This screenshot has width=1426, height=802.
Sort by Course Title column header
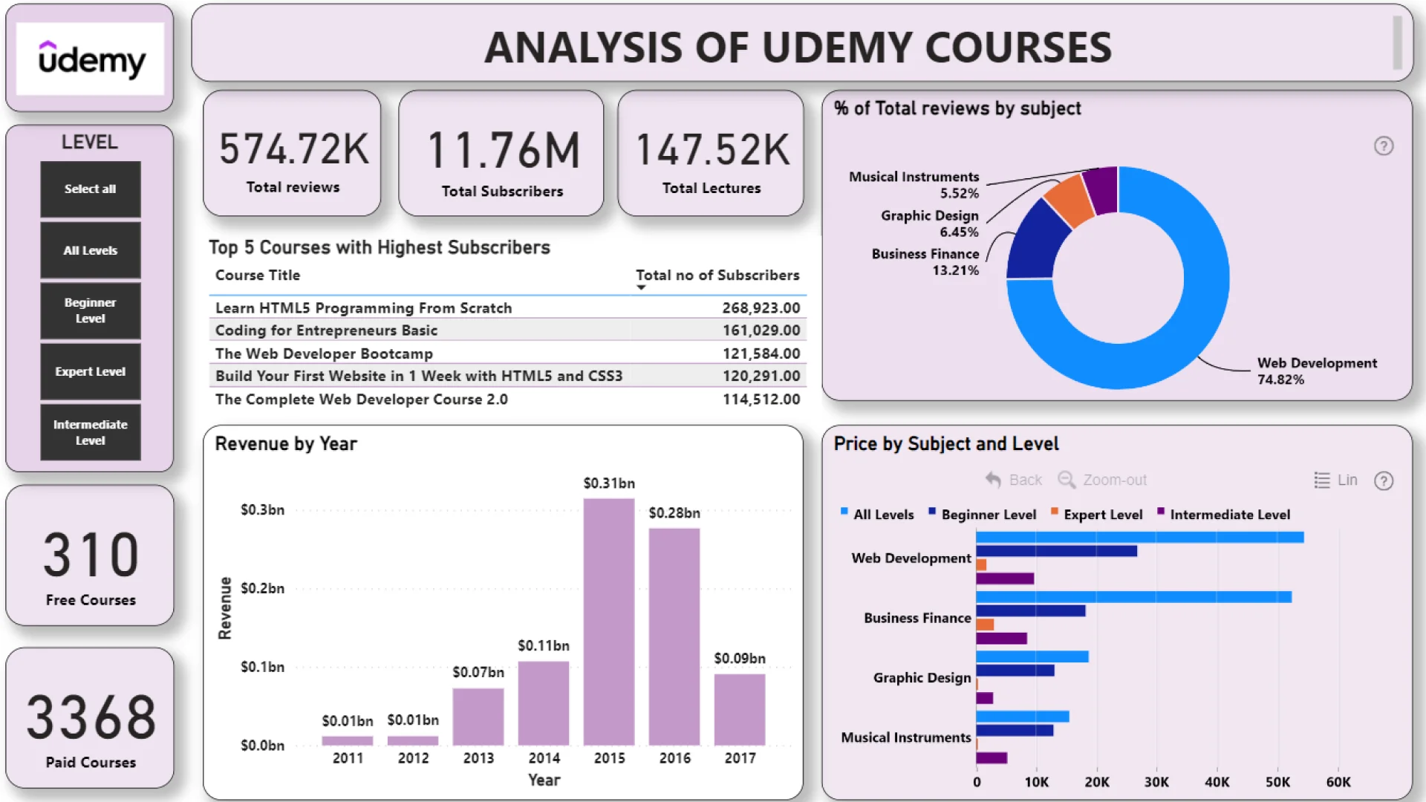(258, 276)
